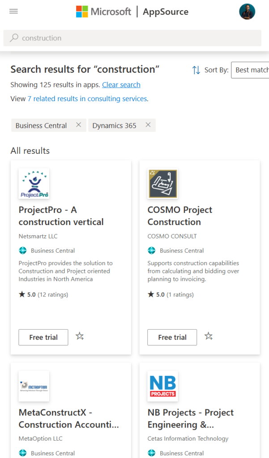Favorite COSMO Project Construction with star
269x458 pixels.
209,336
